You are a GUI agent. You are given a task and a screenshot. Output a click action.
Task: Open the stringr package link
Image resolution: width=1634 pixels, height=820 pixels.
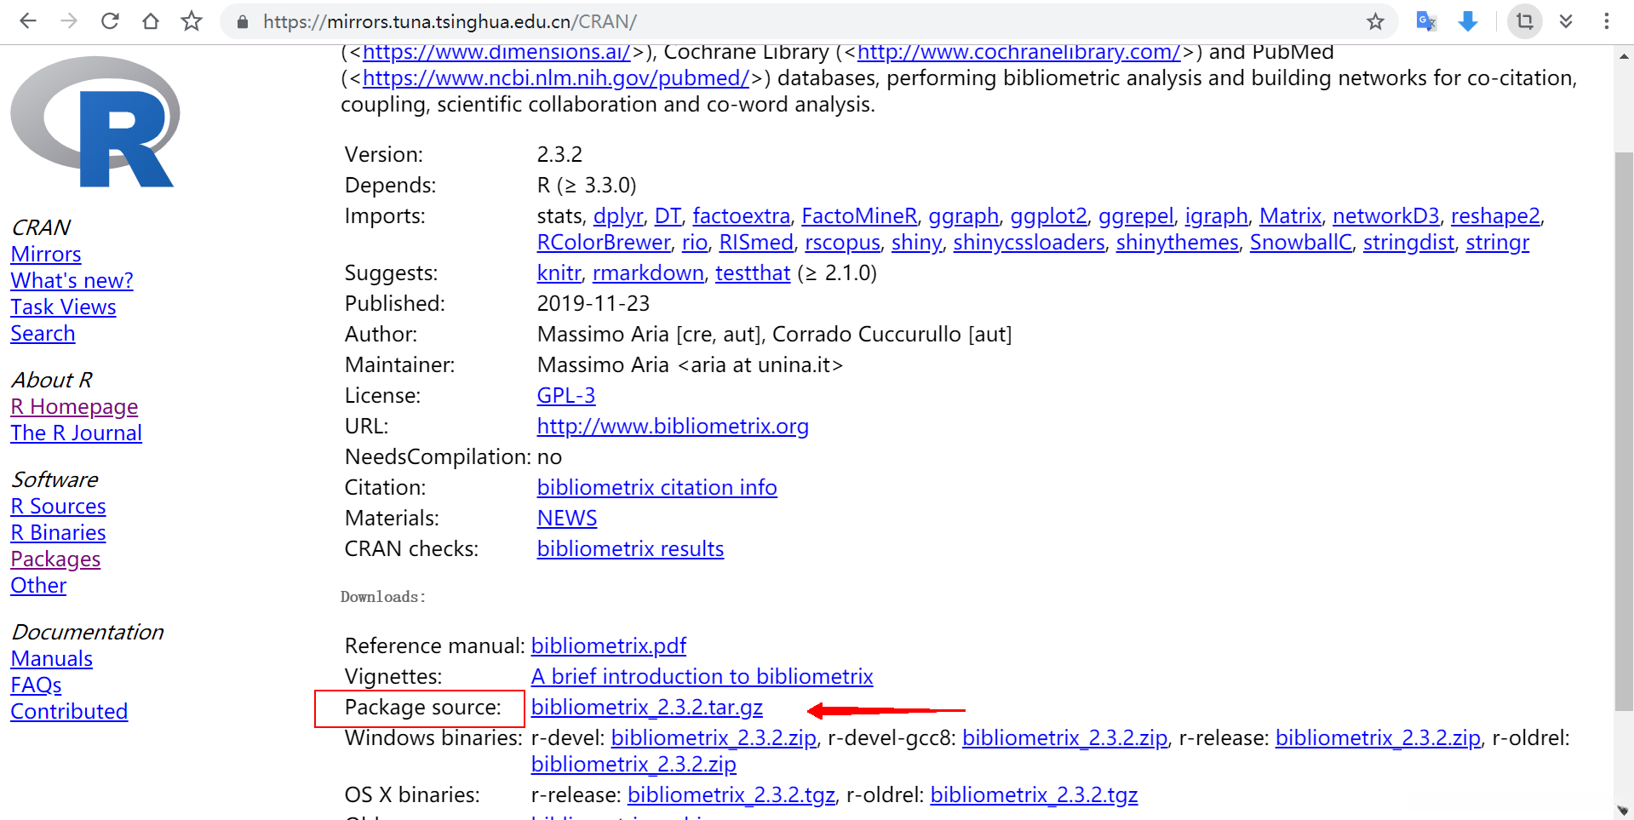tap(1497, 243)
